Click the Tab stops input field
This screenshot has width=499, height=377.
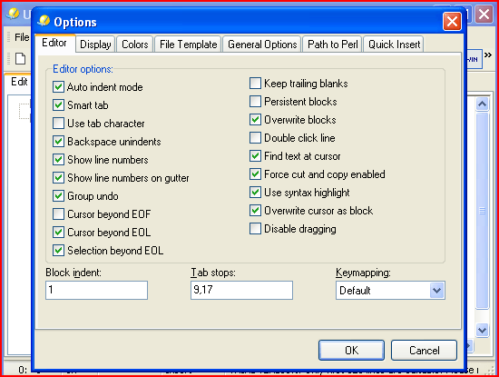(242, 290)
